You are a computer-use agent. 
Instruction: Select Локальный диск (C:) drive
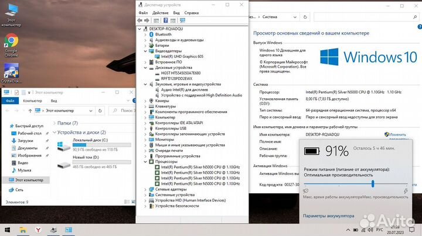[94, 145]
